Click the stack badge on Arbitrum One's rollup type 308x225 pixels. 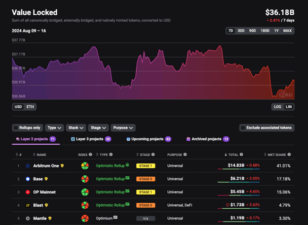[127, 164]
